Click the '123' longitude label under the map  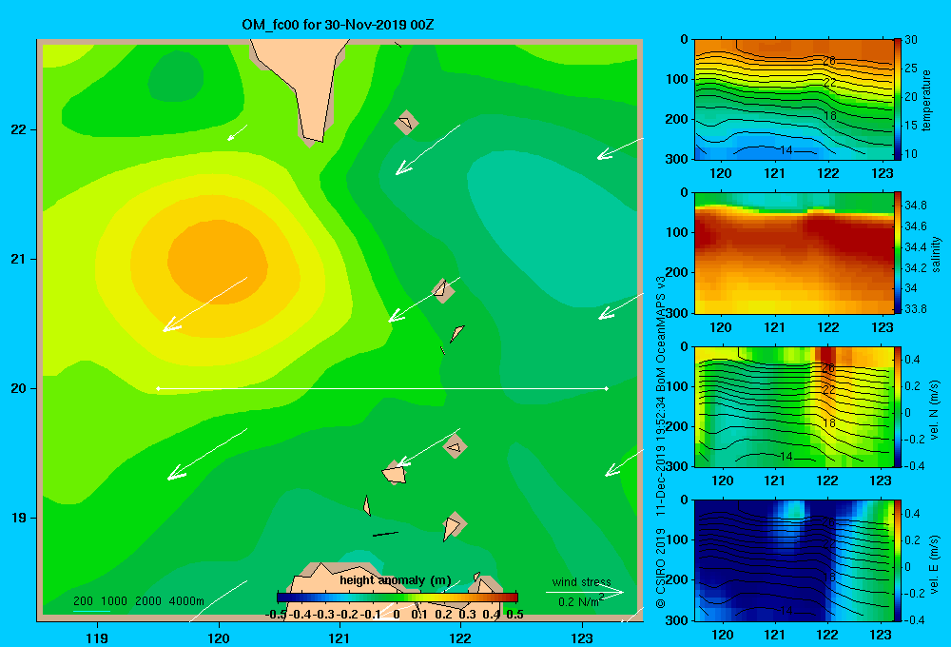click(x=582, y=637)
